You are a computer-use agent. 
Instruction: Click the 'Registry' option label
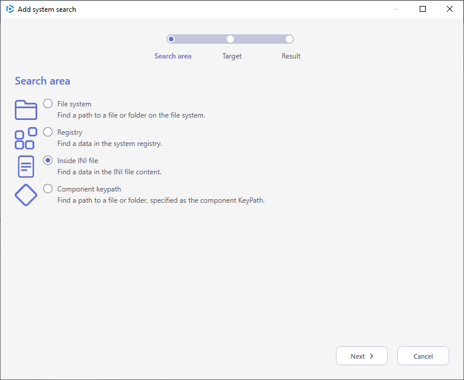70,132
